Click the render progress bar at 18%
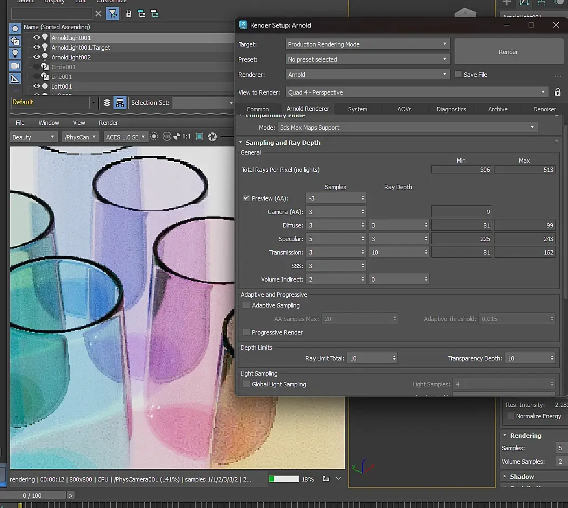The width and height of the screenshot is (568, 508). 284,479
